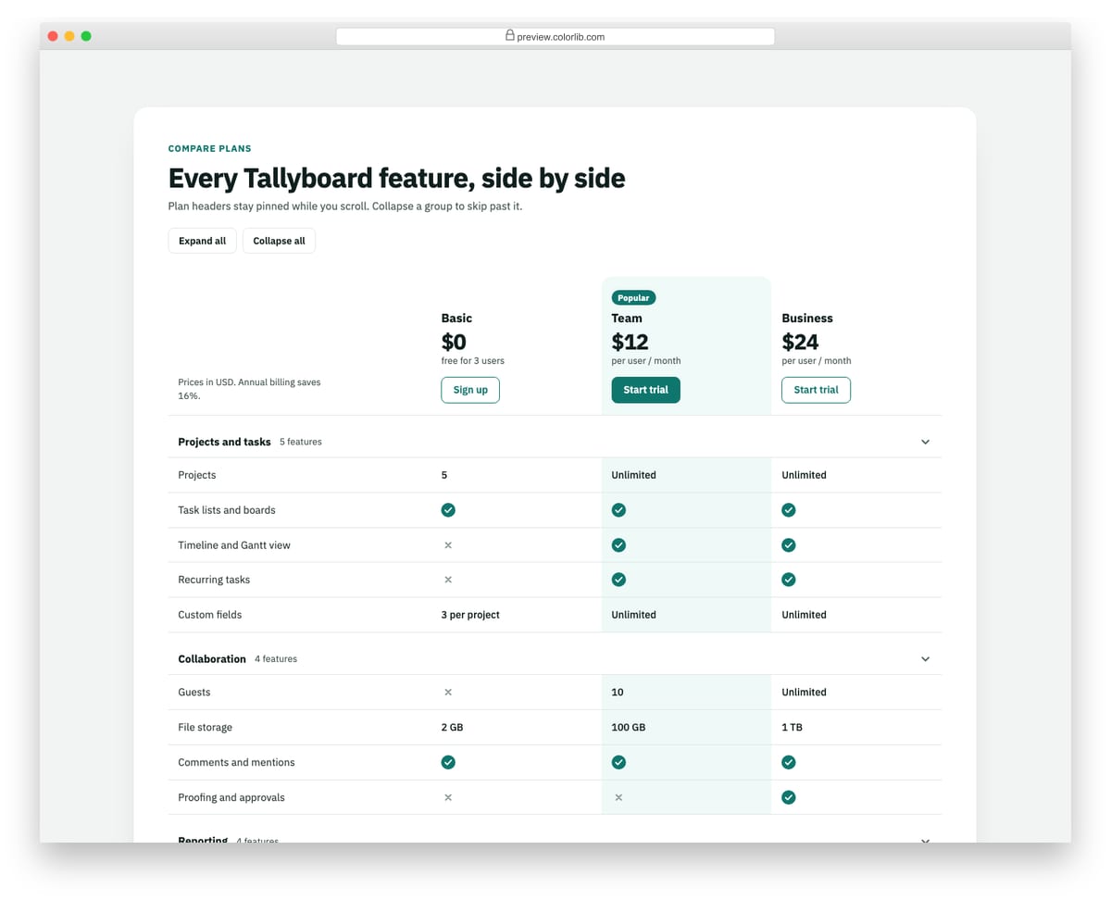Click Business checkmark for Comments and mentions
Screen dimensions: 1111x900
(x=789, y=762)
